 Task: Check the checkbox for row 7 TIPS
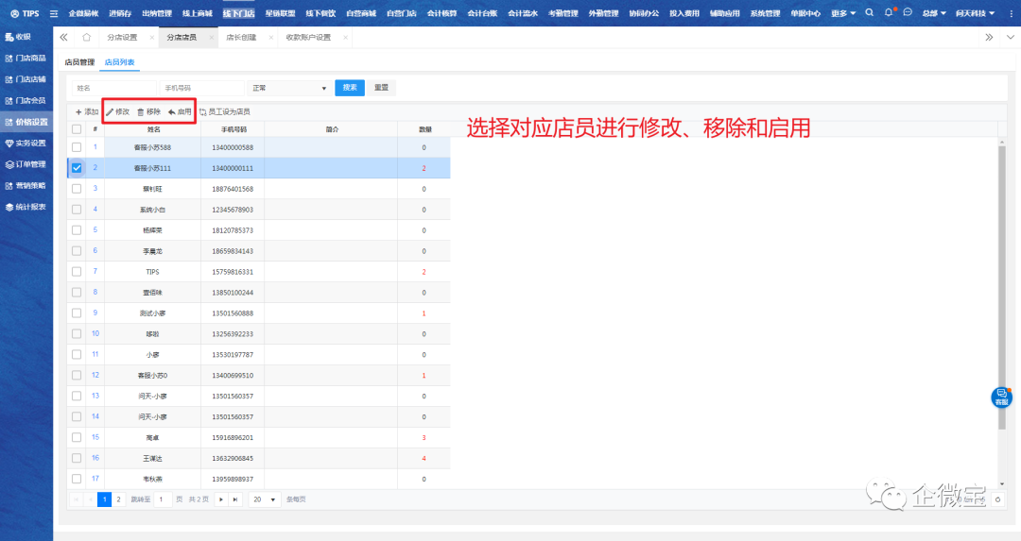pos(77,271)
